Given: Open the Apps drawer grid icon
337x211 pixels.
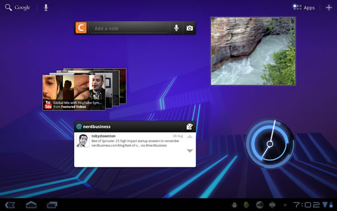Looking at the screenshot, I should click(297, 7).
